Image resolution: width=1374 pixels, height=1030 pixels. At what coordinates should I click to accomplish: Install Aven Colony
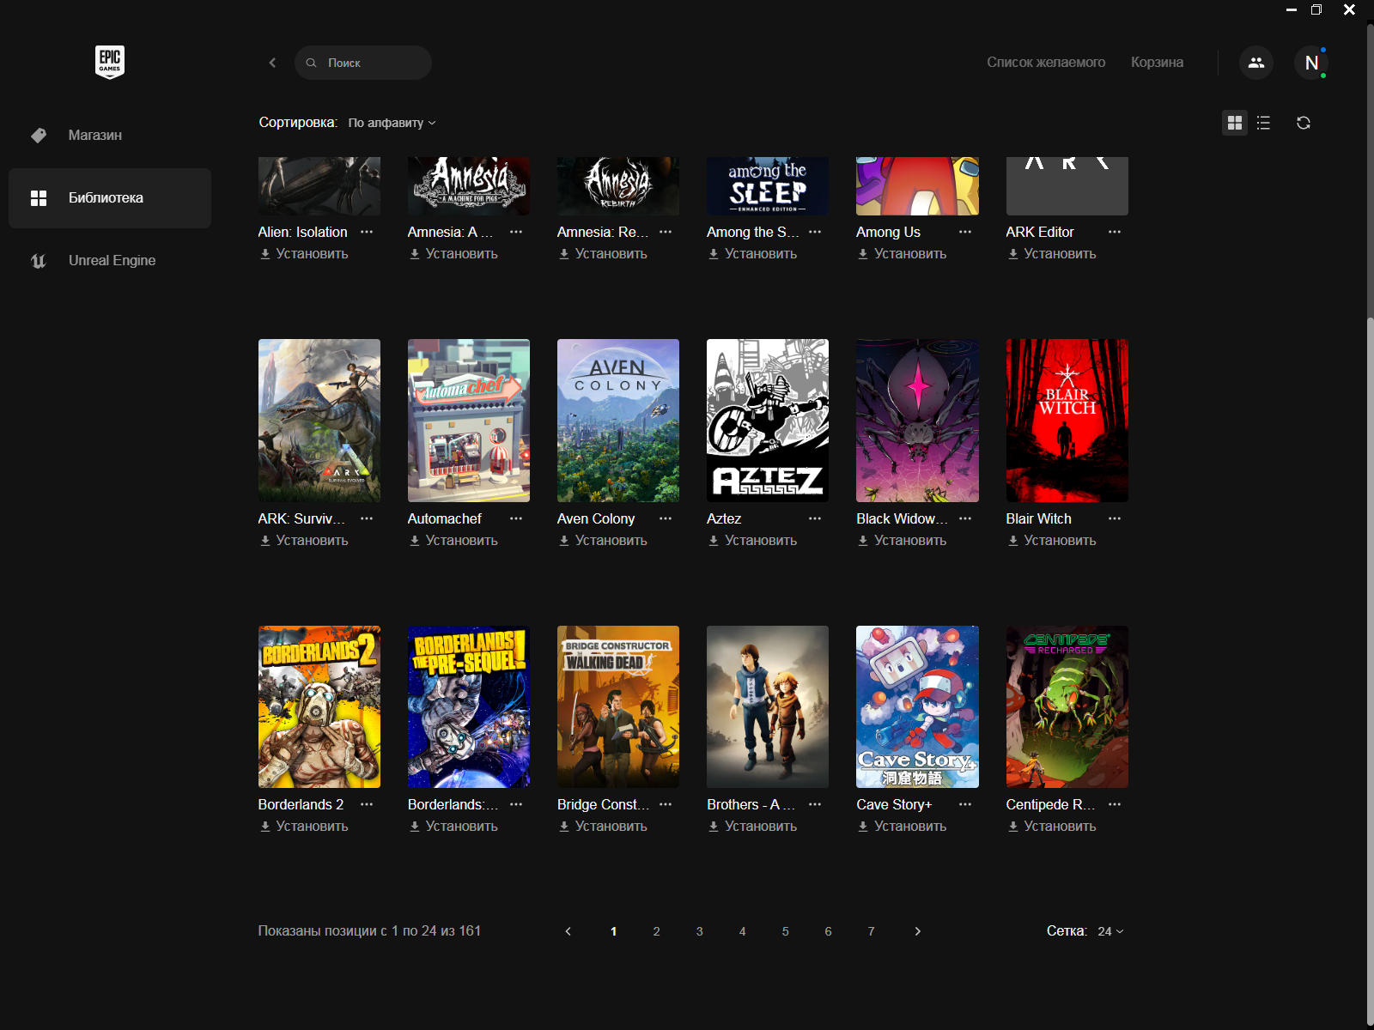pos(602,541)
